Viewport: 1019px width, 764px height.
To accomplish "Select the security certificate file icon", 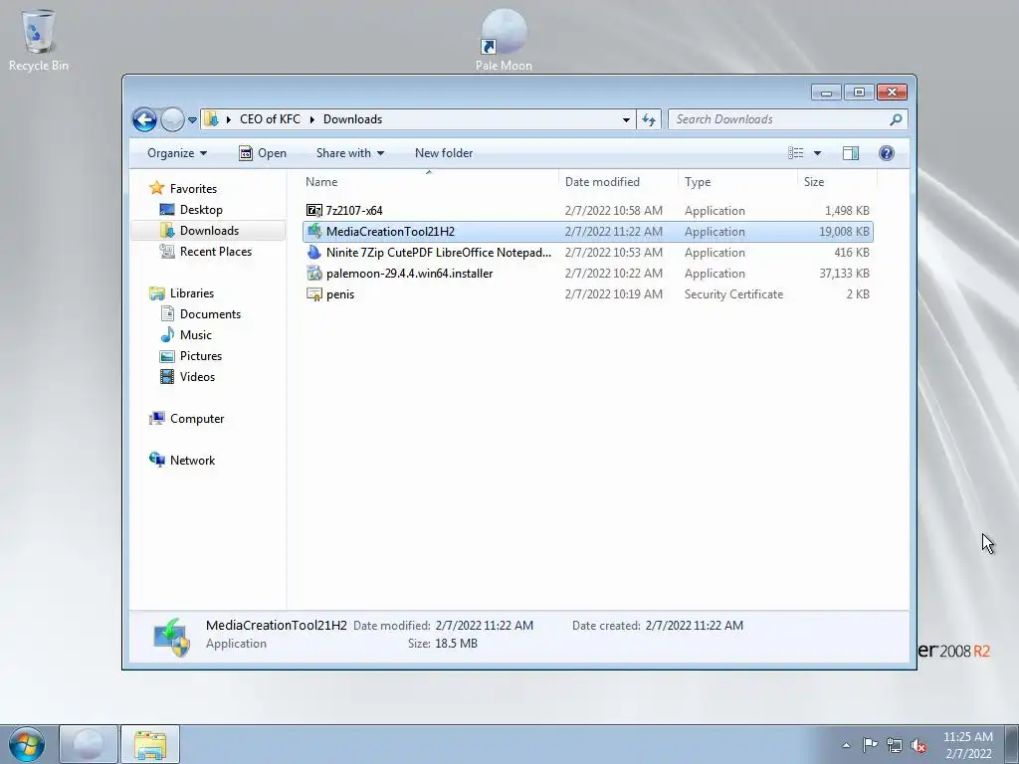I will coord(314,294).
